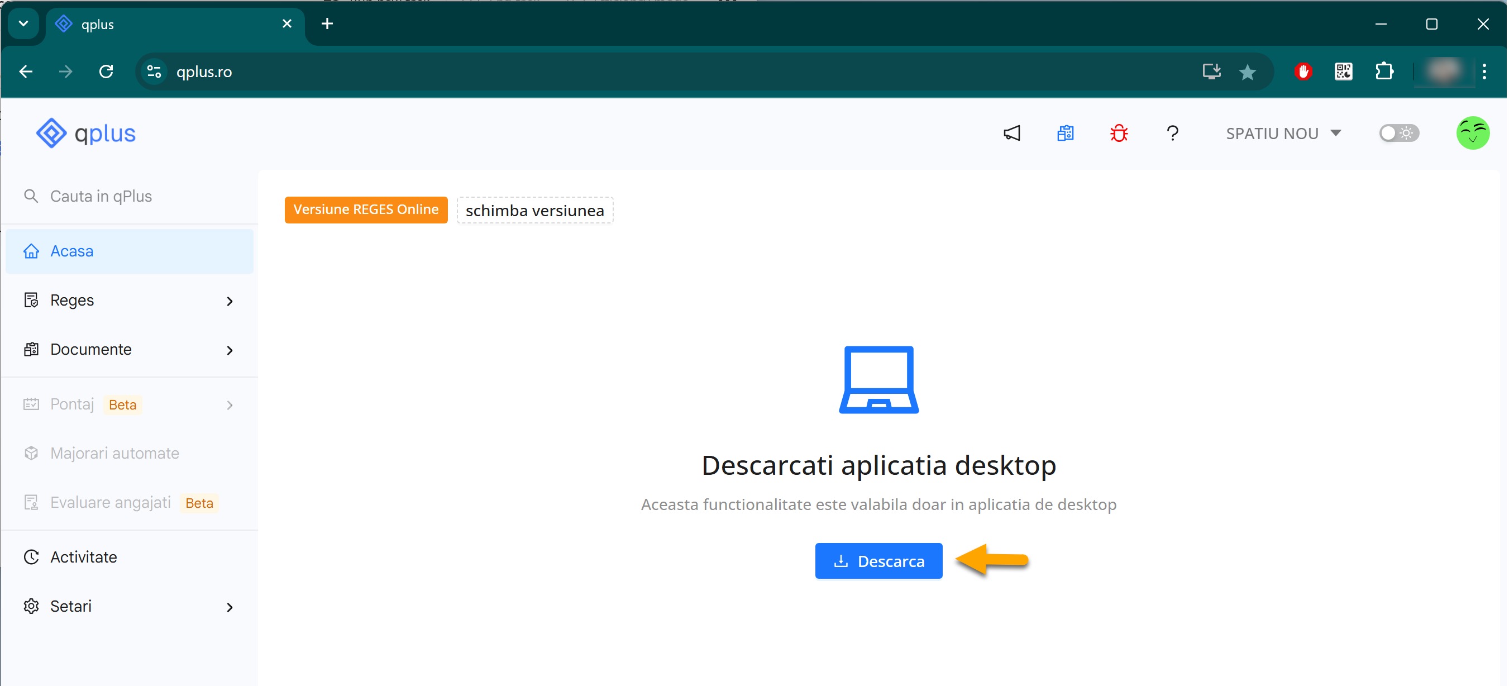Expand the Pontaj chevron arrow
Image resolution: width=1509 pixels, height=686 pixels.
(x=230, y=406)
